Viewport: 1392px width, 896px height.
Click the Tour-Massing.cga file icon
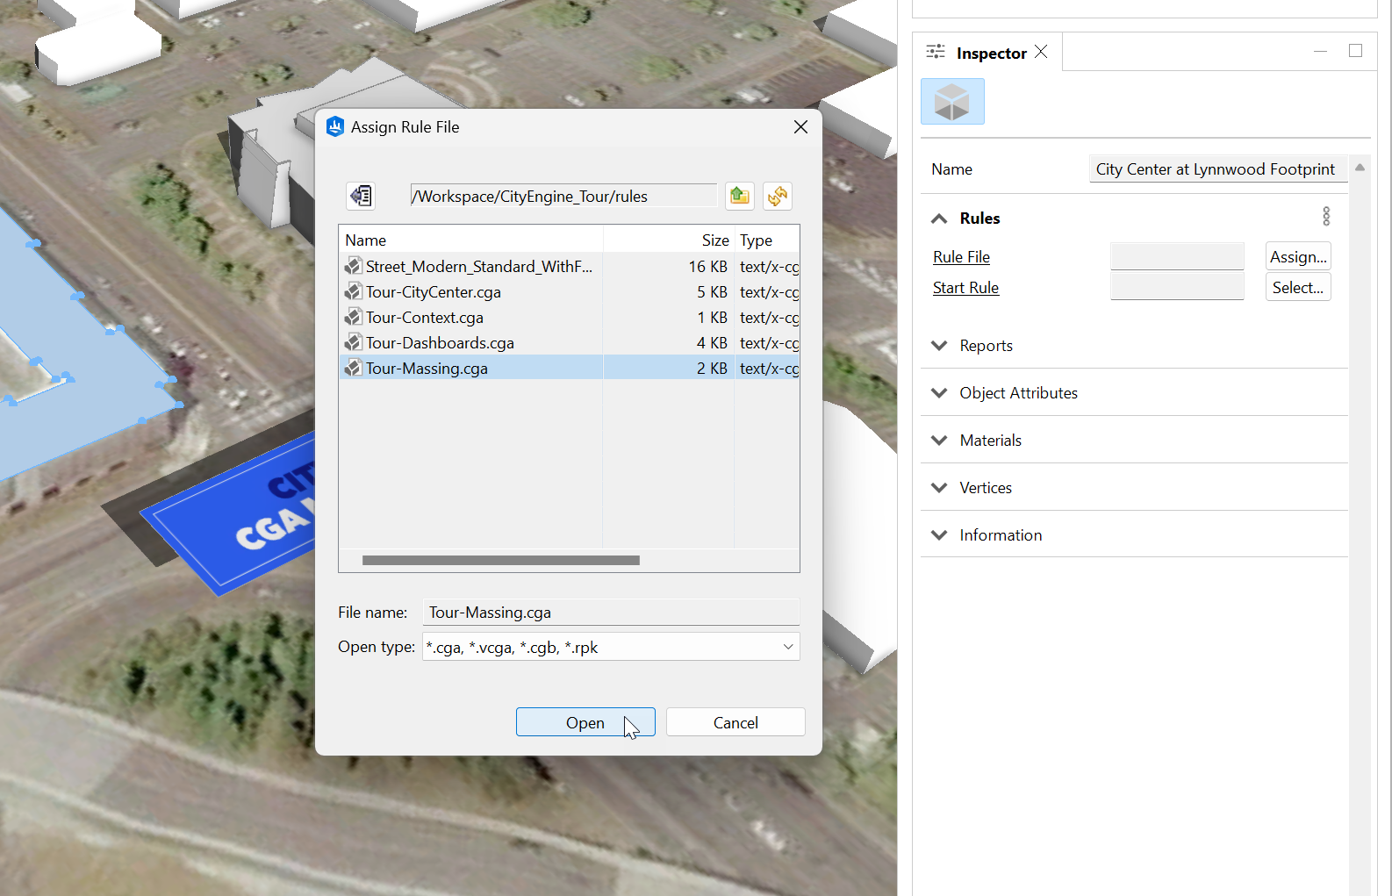click(353, 368)
